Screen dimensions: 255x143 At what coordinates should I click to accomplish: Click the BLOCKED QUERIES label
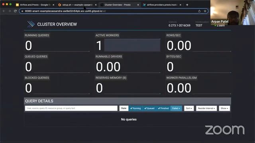[37, 78]
